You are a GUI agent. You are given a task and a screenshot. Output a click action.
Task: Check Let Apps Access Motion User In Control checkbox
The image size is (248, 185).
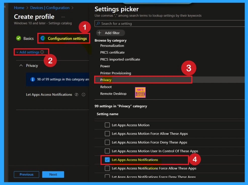click(x=107, y=151)
